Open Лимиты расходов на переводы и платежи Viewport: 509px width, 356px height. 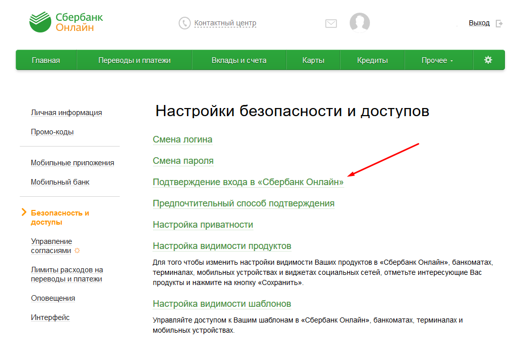[x=66, y=274]
